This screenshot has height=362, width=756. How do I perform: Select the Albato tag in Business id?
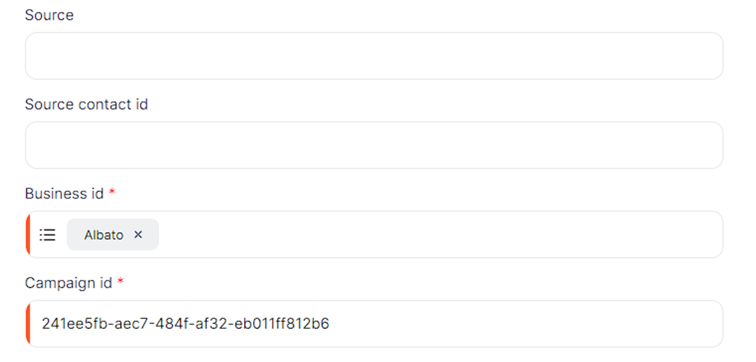tap(104, 235)
